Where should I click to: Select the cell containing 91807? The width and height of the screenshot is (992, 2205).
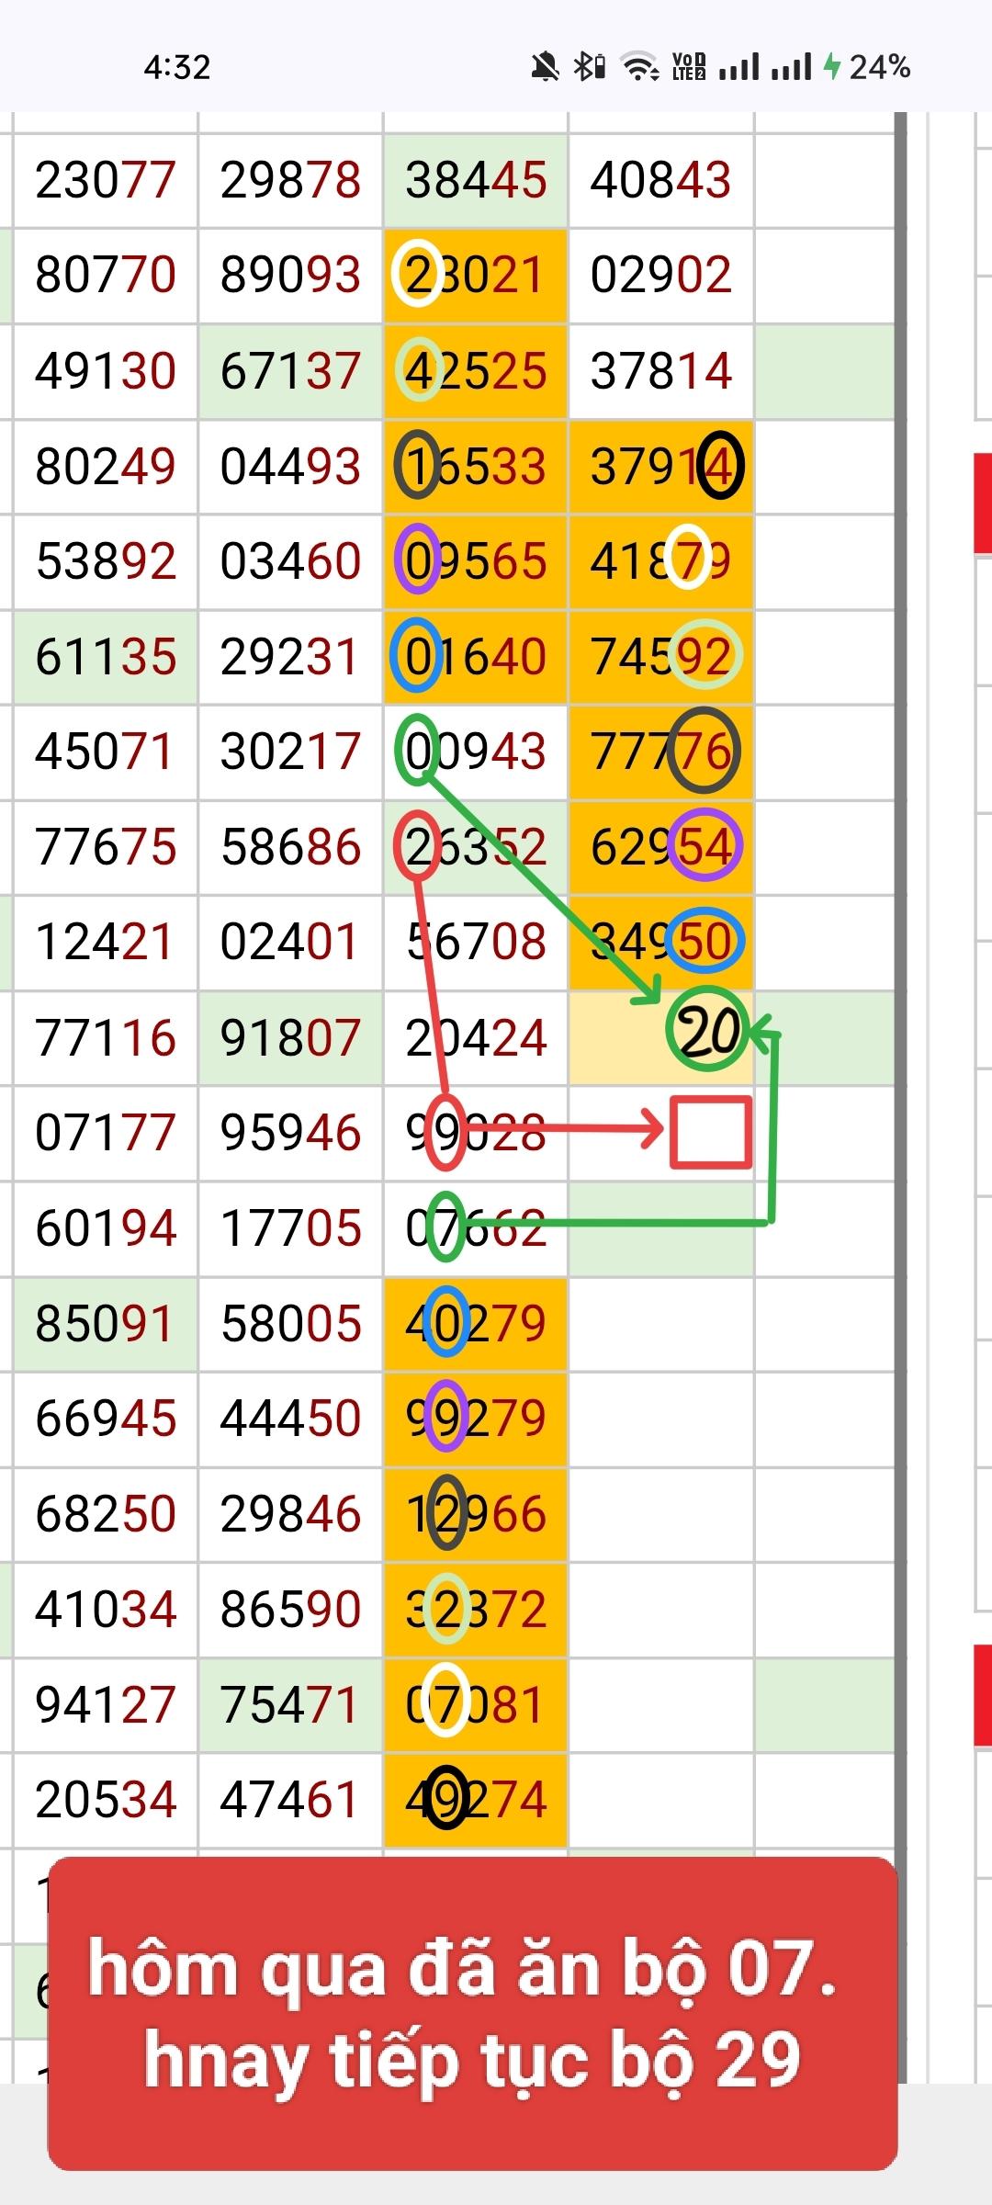[290, 1038]
